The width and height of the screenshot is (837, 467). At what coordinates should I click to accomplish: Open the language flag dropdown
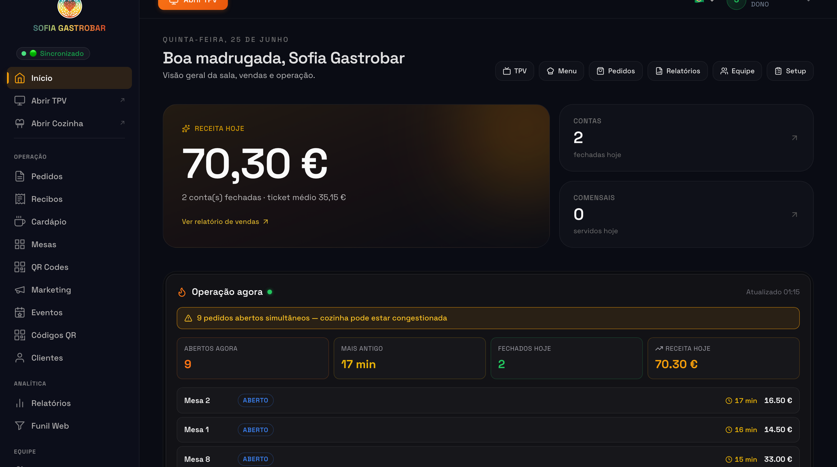[x=705, y=1]
